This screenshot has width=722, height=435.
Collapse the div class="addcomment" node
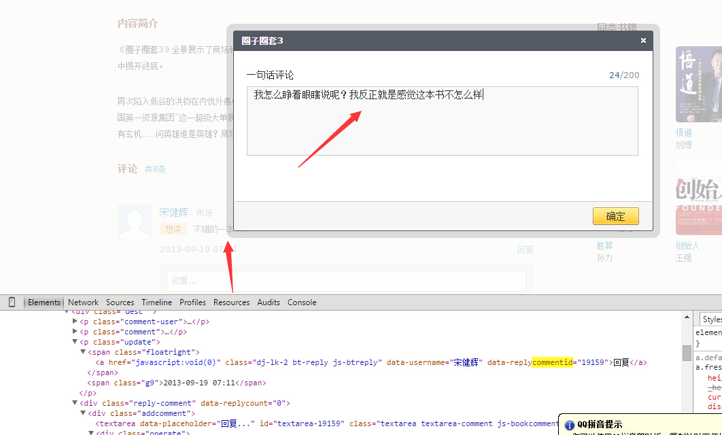coord(83,413)
